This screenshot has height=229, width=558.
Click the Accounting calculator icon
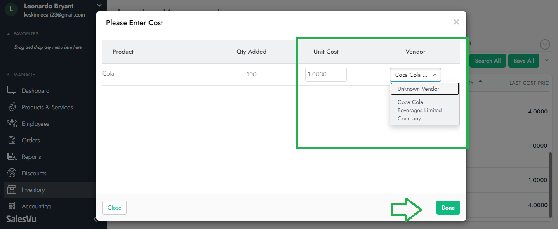pos(12,206)
